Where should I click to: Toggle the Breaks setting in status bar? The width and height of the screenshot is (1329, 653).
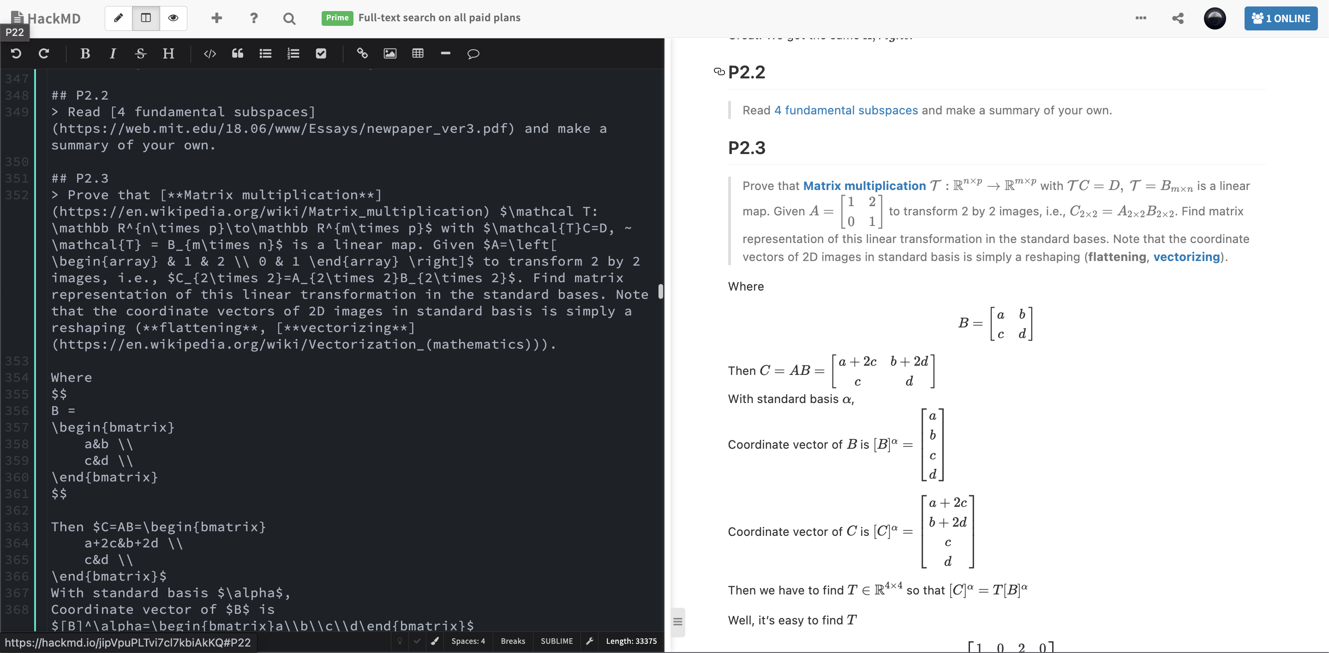(512, 641)
